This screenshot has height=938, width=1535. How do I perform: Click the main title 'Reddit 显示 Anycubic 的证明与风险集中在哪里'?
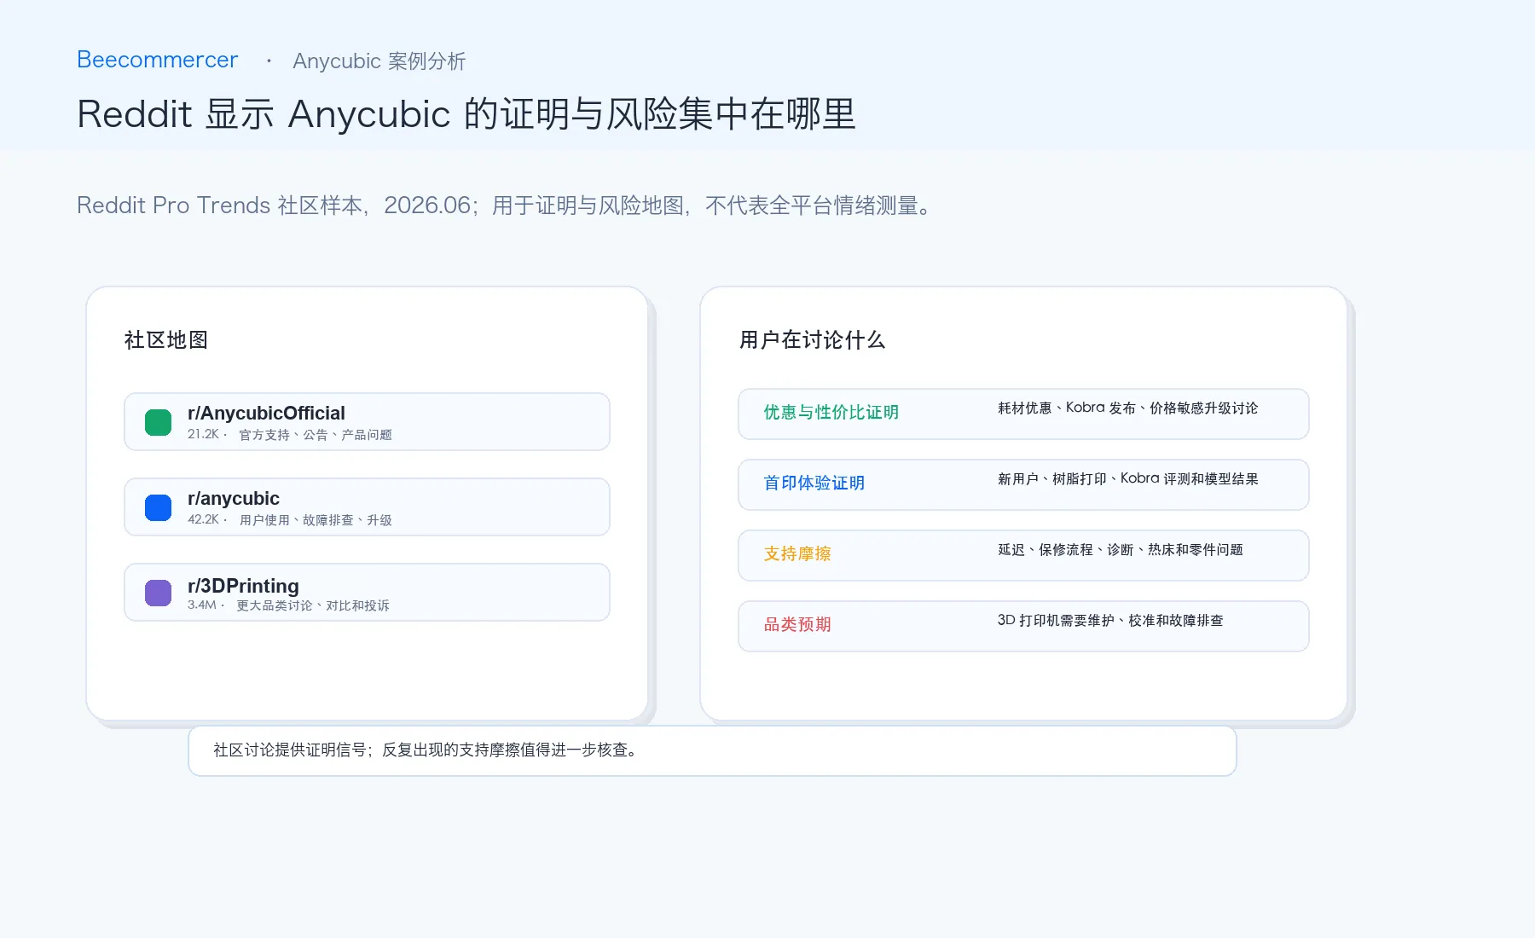click(466, 113)
